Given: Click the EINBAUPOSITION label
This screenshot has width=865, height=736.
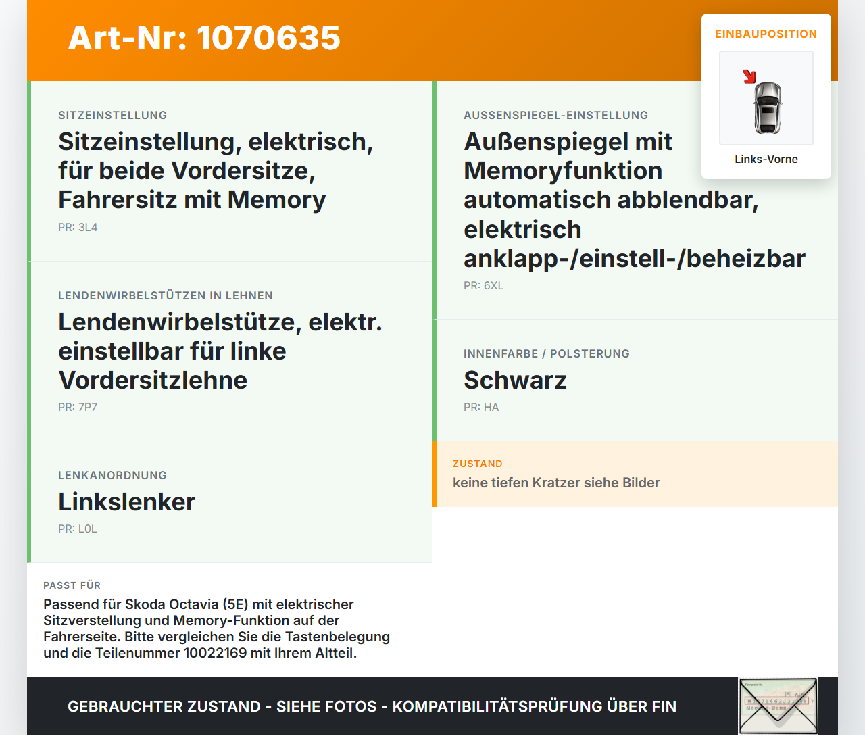Looking at the screenshot, I should pyautogui.click(x=766, y=34).
